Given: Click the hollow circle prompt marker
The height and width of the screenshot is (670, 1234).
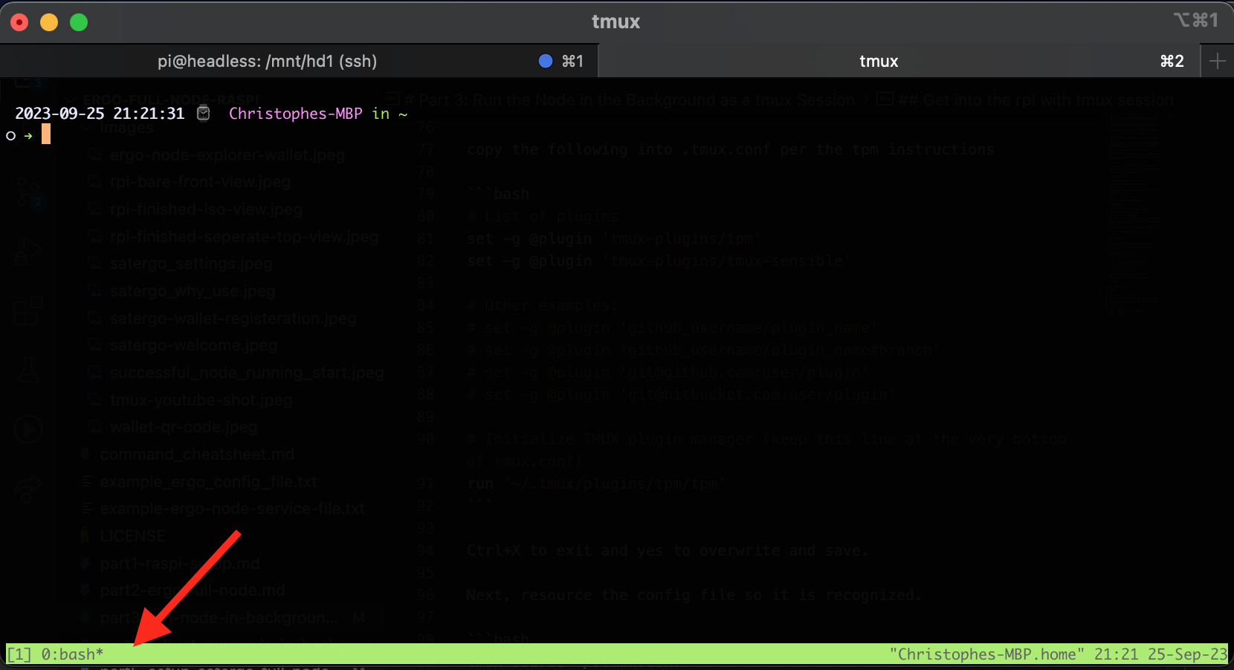Looking at the screenshot, I should click(x=10, y=136).
